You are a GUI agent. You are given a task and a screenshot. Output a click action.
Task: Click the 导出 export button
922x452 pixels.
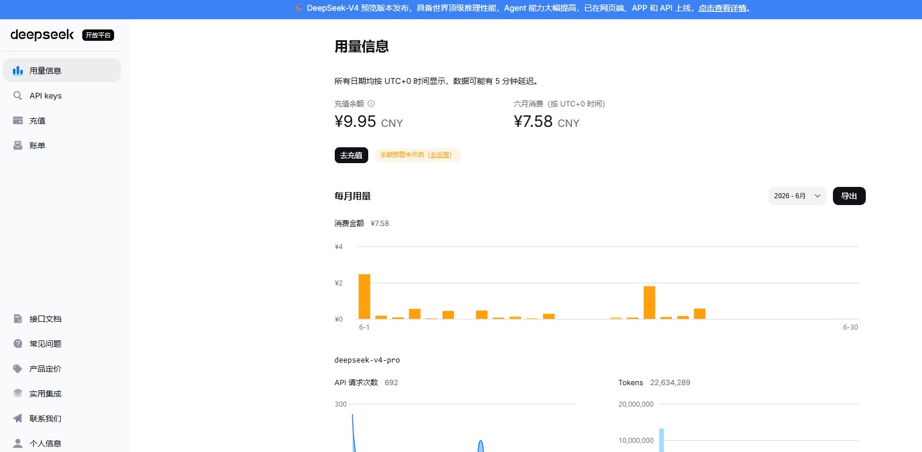pyautogui.click(x=849, y=196)
